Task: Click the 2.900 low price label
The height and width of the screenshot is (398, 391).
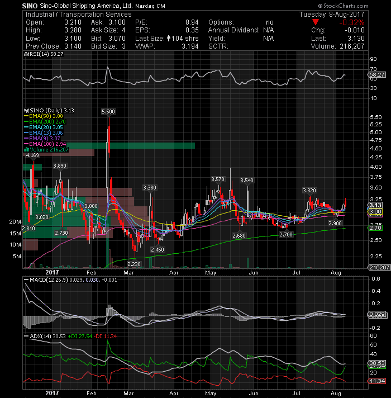Action: click(x=335, y=224)
